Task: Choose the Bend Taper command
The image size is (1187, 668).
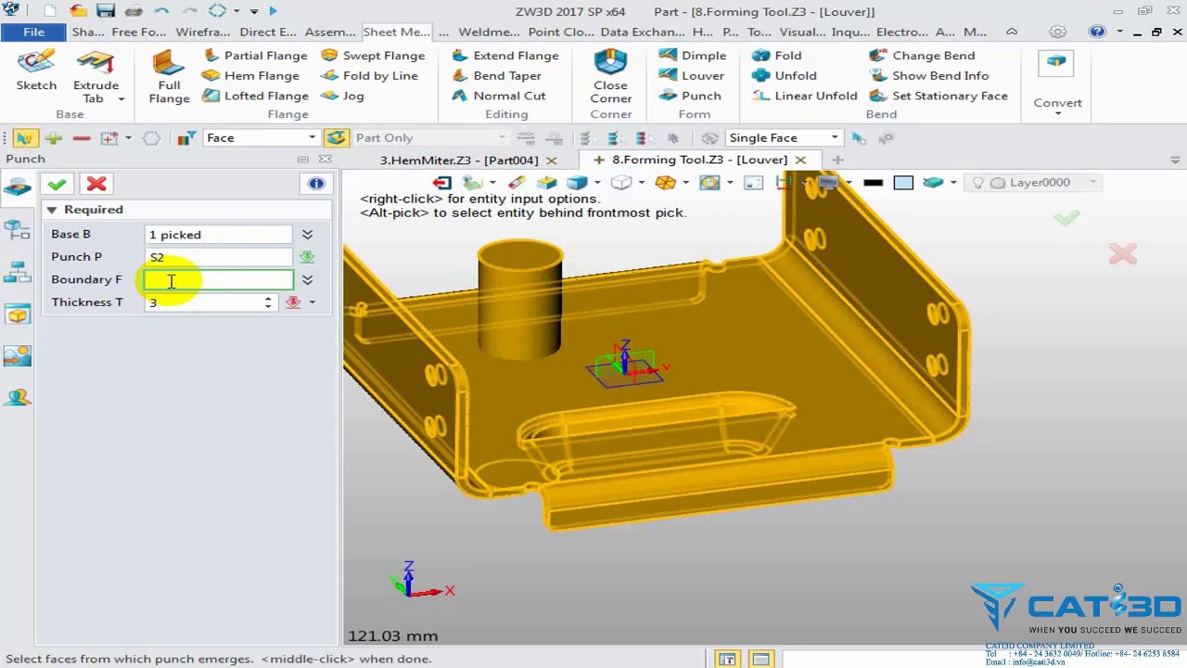Action: click(x=496, y=76)
